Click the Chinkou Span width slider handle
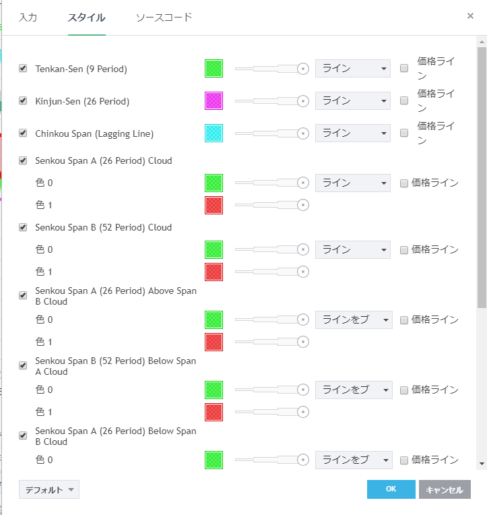The height and width of the screenshot is (515, 487). (303, 133)
